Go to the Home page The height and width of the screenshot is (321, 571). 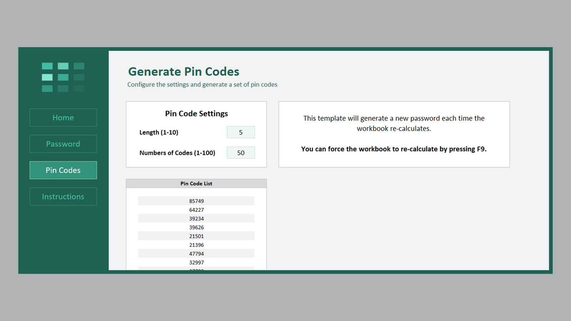click(x=63, y=118)
